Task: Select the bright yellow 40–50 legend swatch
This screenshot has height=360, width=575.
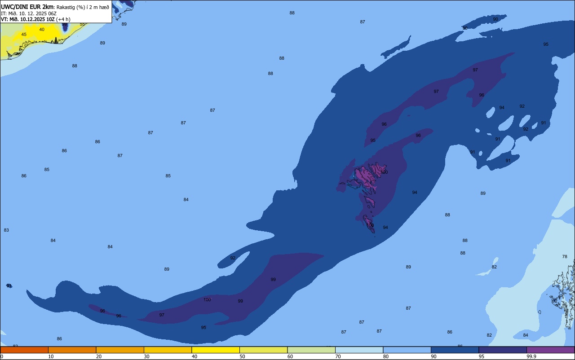Action: click(x=216, y=350)
